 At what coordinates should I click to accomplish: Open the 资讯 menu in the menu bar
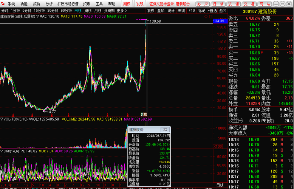pyautogui.click(x=87, y=4)
